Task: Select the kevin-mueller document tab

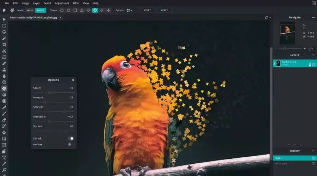Action: 33,18
